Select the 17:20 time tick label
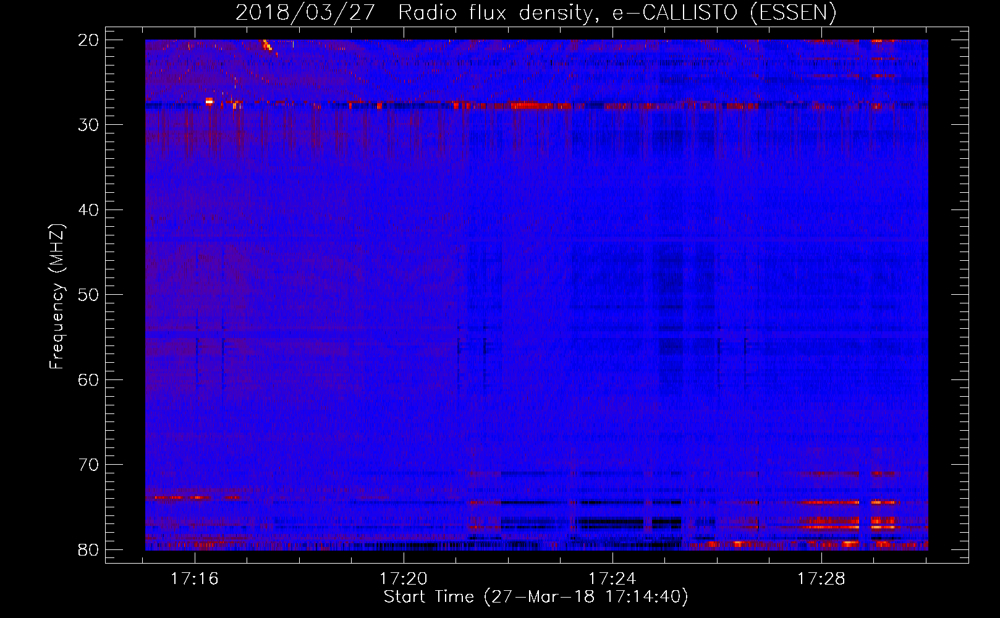This screenshot has width=1000, height=618. [x=404, y=579]
